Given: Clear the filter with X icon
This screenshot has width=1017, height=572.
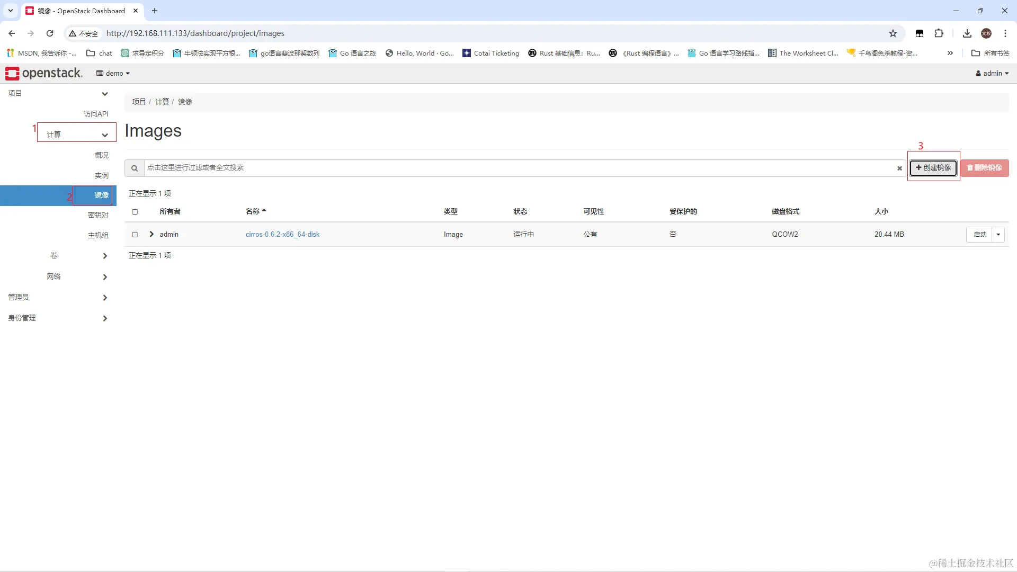Looking at the screenshot, I should pyautogui.click(x=899, y=168).
